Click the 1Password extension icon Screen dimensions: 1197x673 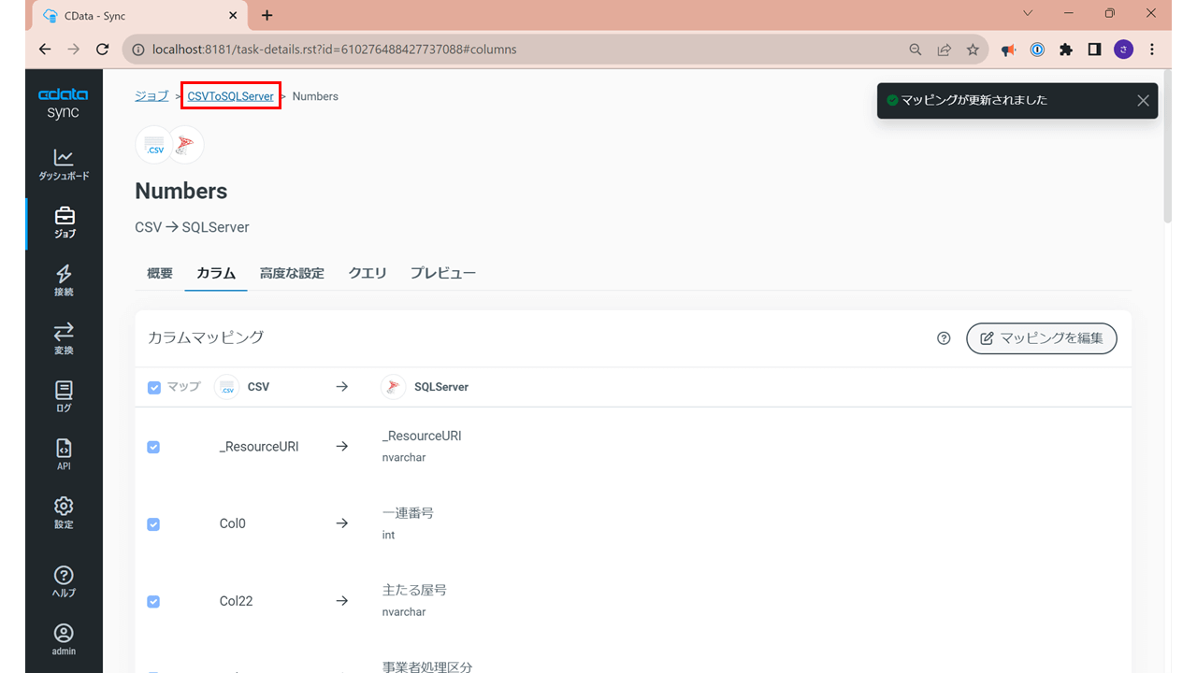click(x=1037, y=50)
